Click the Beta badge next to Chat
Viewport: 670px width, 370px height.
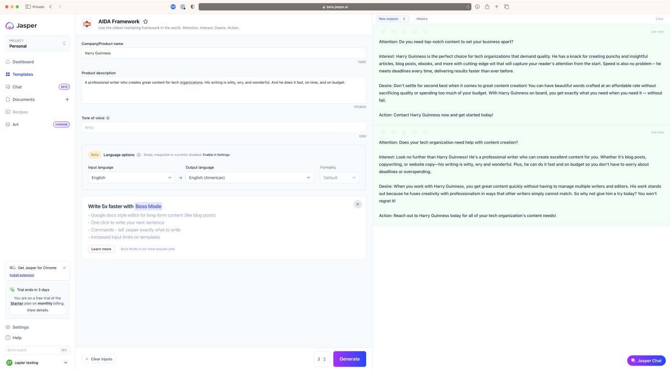point(64,87)
